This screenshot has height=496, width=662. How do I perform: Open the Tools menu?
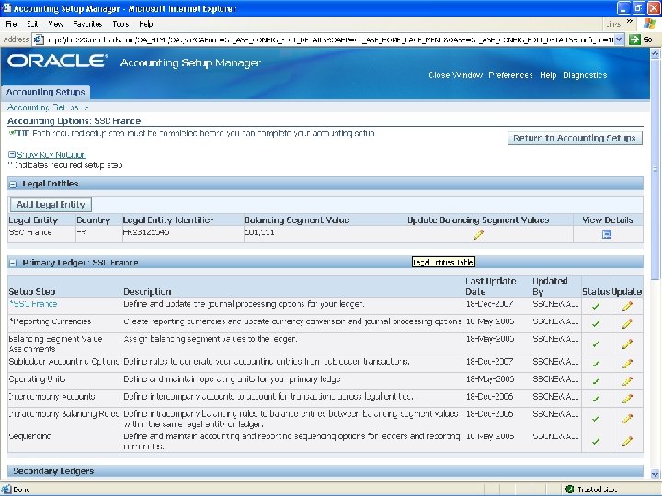click(x=120, y=24)
